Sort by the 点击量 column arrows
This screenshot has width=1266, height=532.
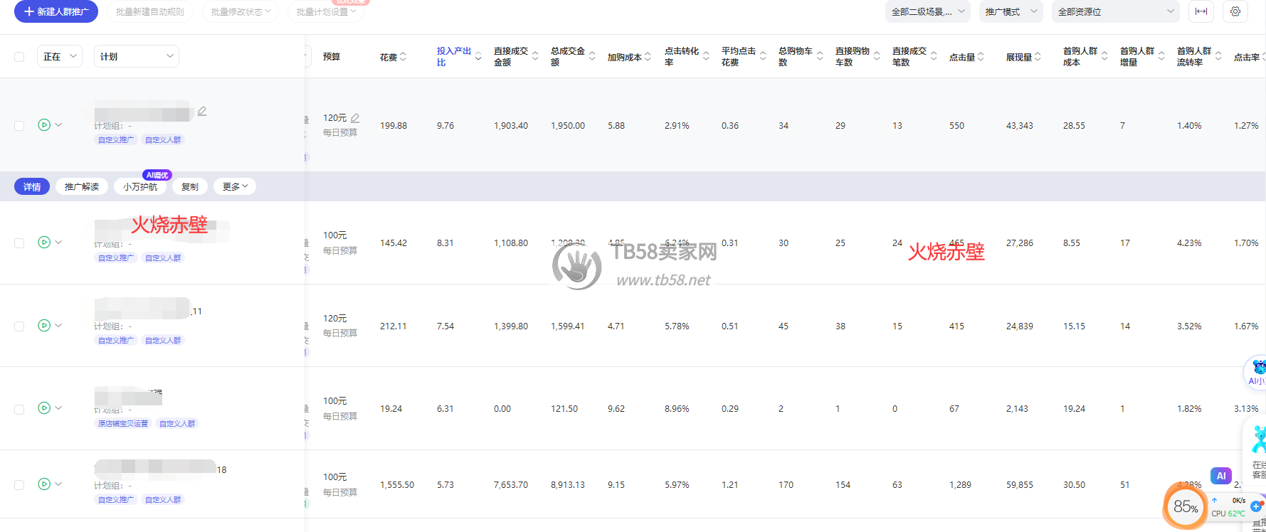coord(981,57)
